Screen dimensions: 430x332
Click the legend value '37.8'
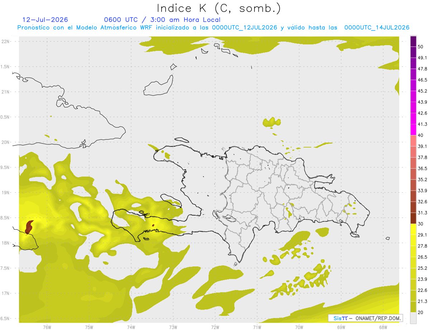coord(422,158)
